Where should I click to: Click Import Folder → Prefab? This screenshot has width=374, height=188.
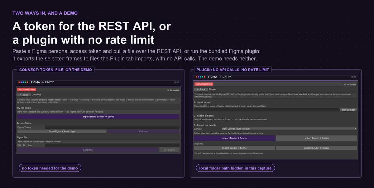point(317,138)
